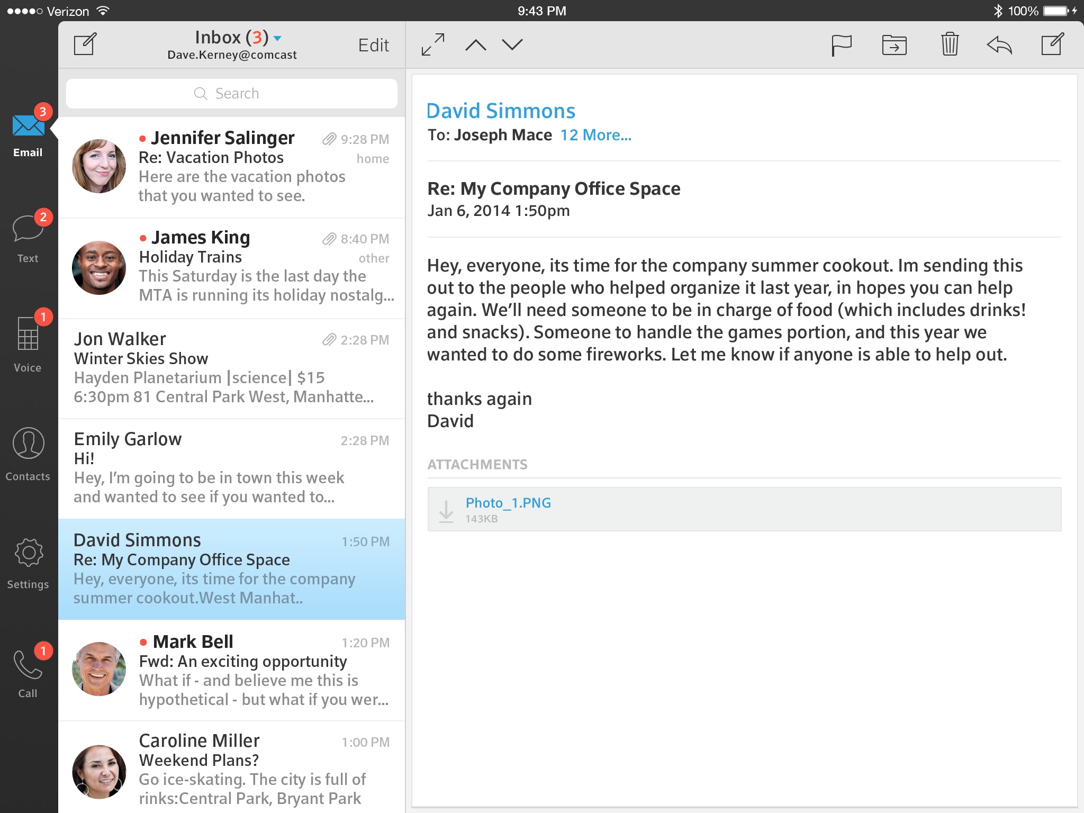Open James King's Holiday Trains email
Image resolution: width=1084 pixels, height=813 pixels.
coord(232,268)
